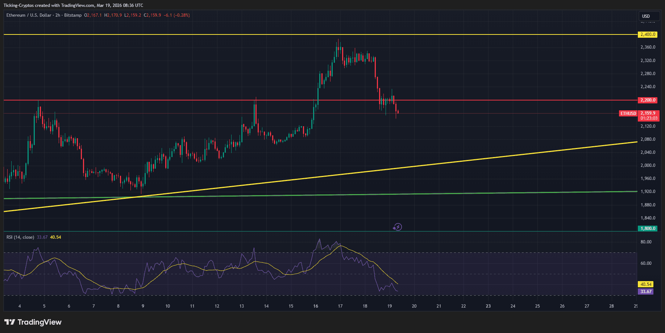Image resolution: width=665 pixels, height=333 pixels.
Task: Click the ETHUSD 2,159.9 price tag
Action: [x=647, y=113]
